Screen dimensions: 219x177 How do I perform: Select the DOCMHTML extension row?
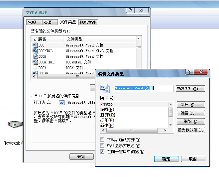pos(83,62)
